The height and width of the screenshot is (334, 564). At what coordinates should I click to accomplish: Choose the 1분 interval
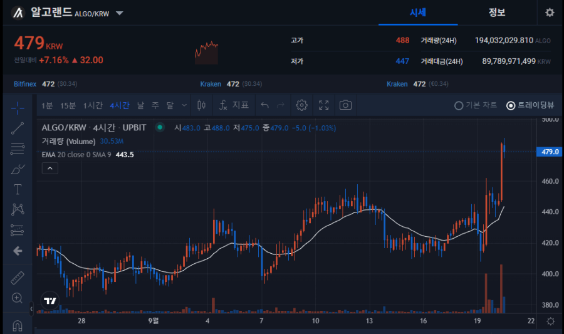pos(47,106)
